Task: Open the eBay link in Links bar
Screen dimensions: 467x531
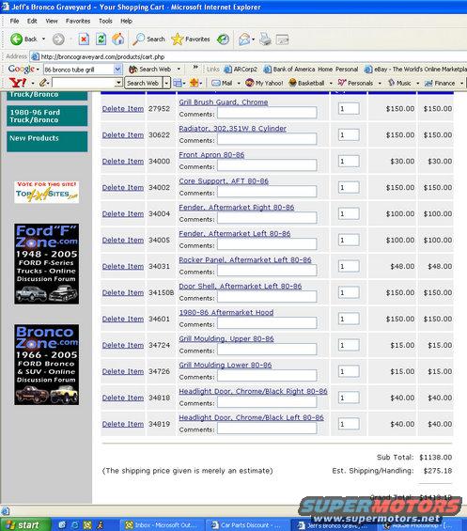Action: pos(415,70)
